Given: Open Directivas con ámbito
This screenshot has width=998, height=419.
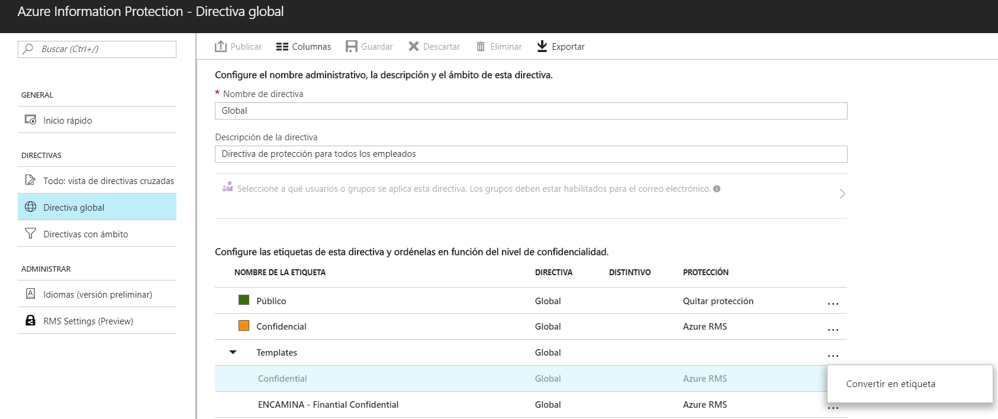Looking at the screenshot, I should pos(97,234).
